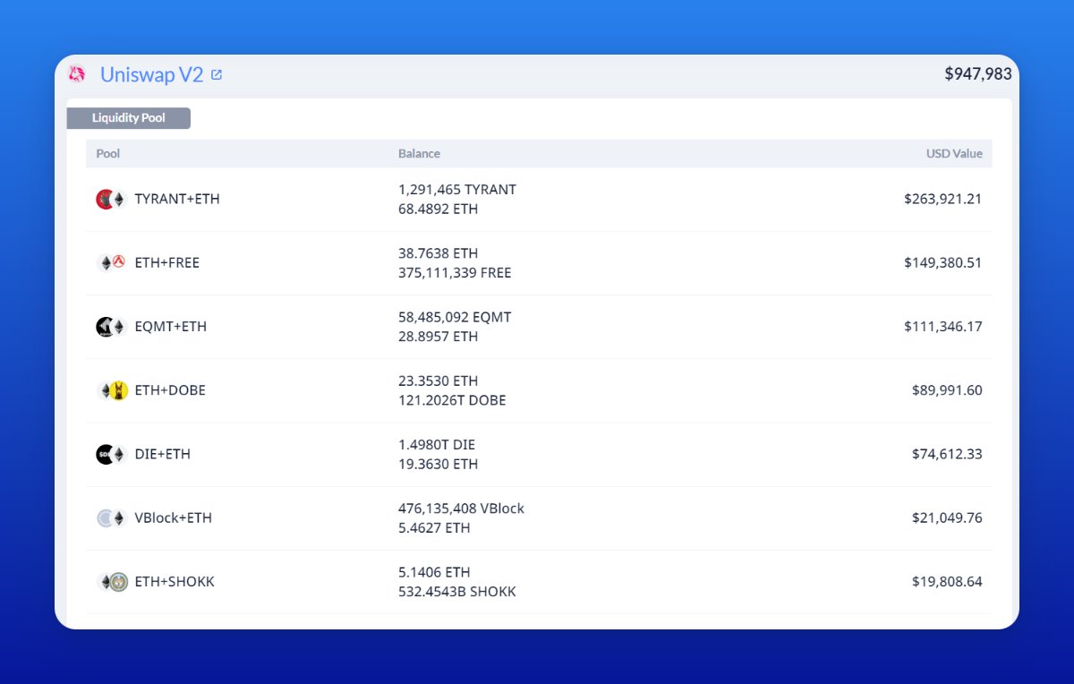
Task: Click the TYRANT+ETH token pair icon
Action: (111, 199)
